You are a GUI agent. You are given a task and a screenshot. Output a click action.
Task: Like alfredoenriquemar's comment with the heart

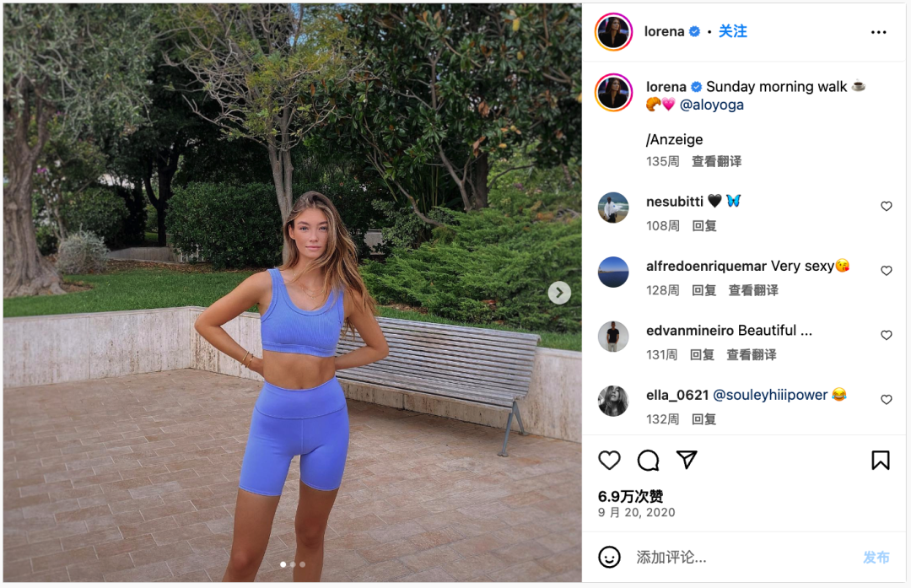[886, 271]
